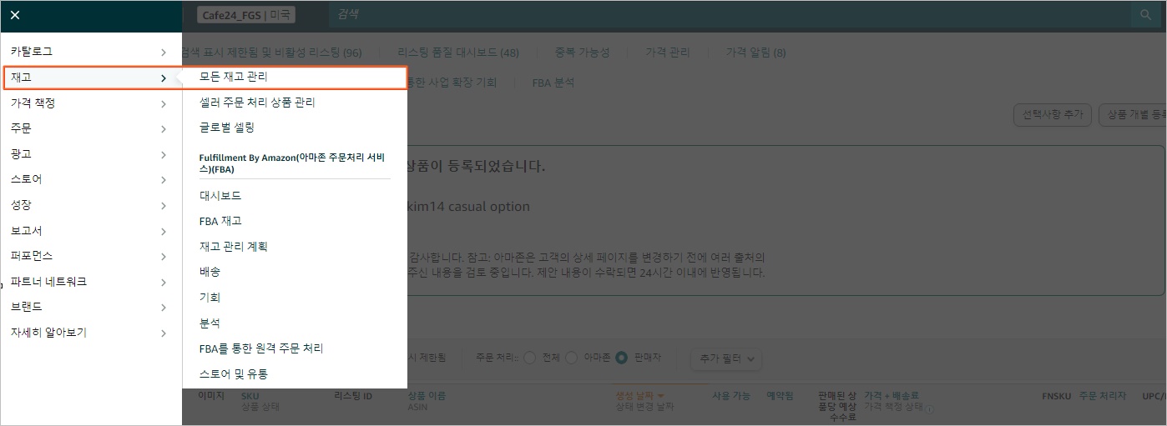This screenshot has width=1167, height=426.
Task: Expand the 스토어 chevron
Action: click(163, 180)
